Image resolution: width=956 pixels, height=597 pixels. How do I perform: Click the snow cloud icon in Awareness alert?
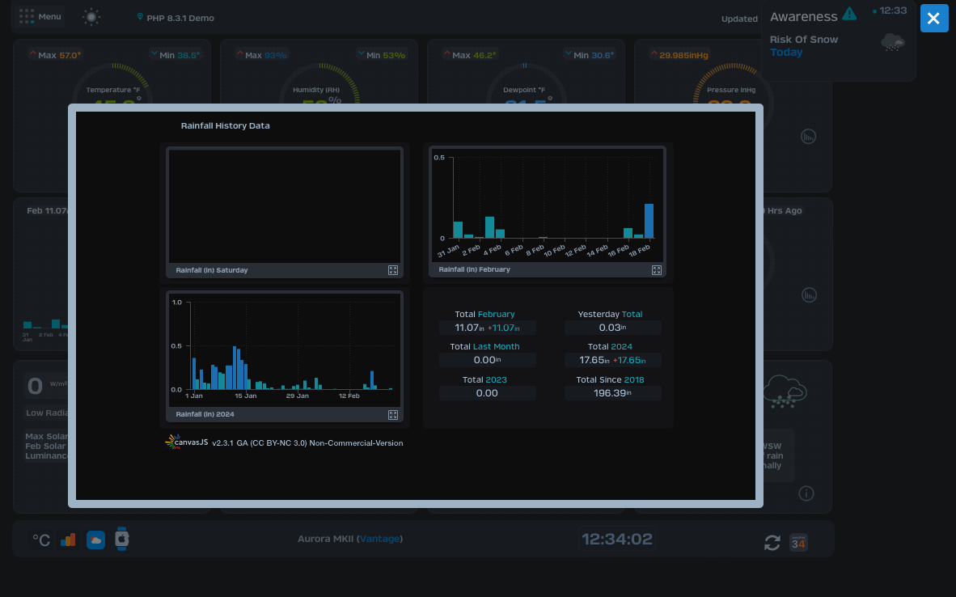[x=893, y=43]
